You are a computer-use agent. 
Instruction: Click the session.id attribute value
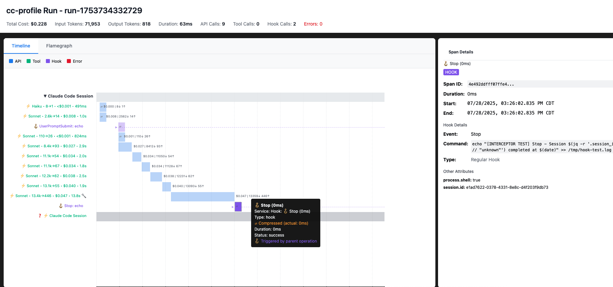507,187
